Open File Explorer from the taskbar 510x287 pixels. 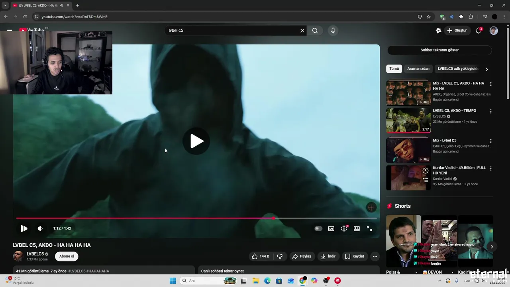pos(255,281)
